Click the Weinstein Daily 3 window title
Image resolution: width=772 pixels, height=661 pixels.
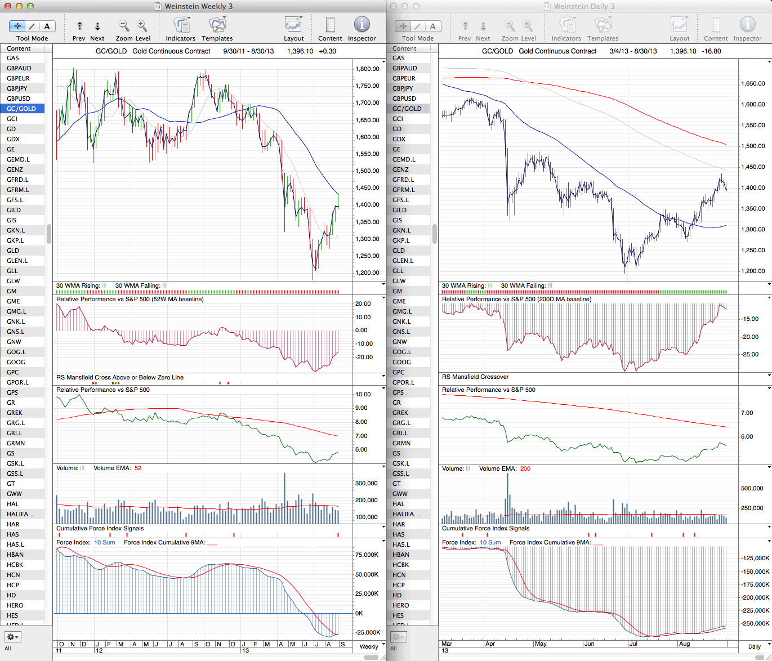tap(584, 6)
